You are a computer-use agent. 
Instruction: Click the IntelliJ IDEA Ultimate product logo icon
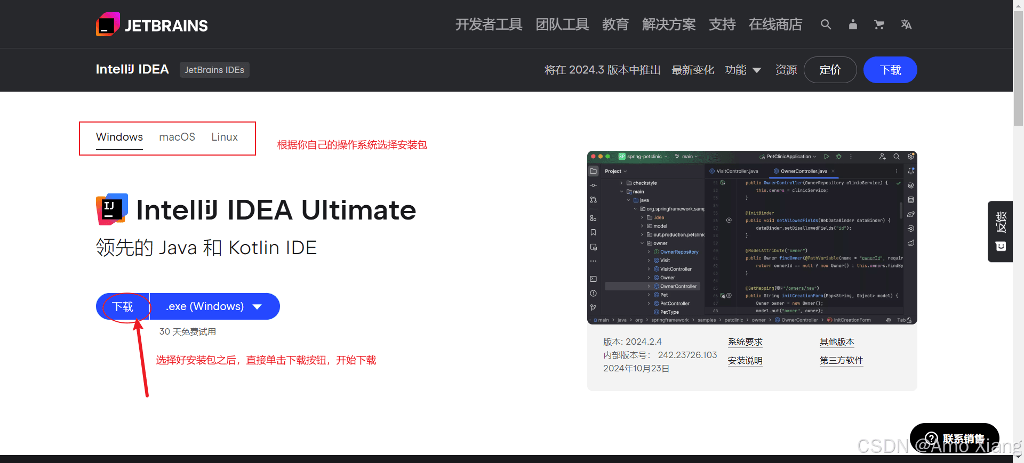pyautogui.click(x=112, y=209)
